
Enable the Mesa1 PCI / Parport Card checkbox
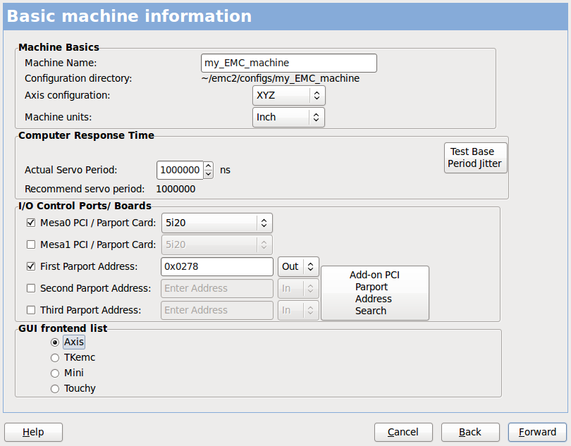point(30,244)
